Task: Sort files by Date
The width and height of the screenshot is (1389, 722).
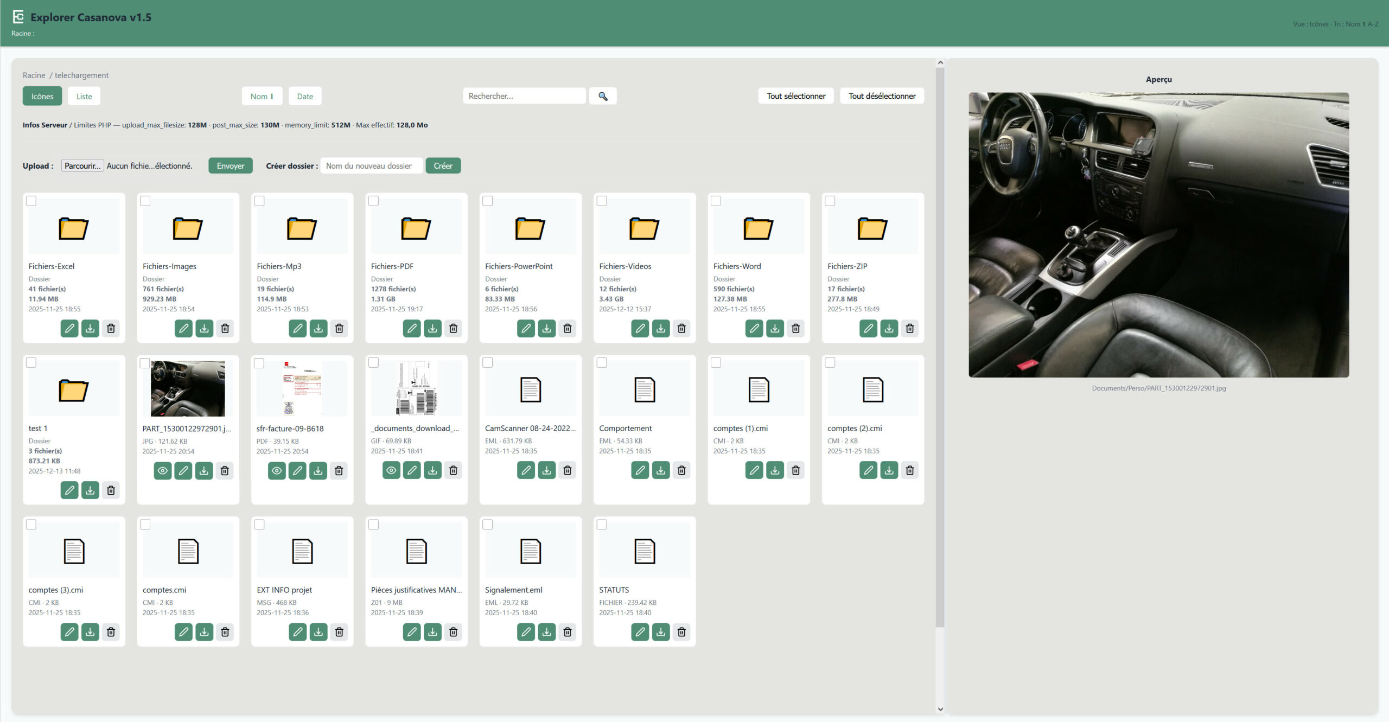Action: tap(305, 96)
